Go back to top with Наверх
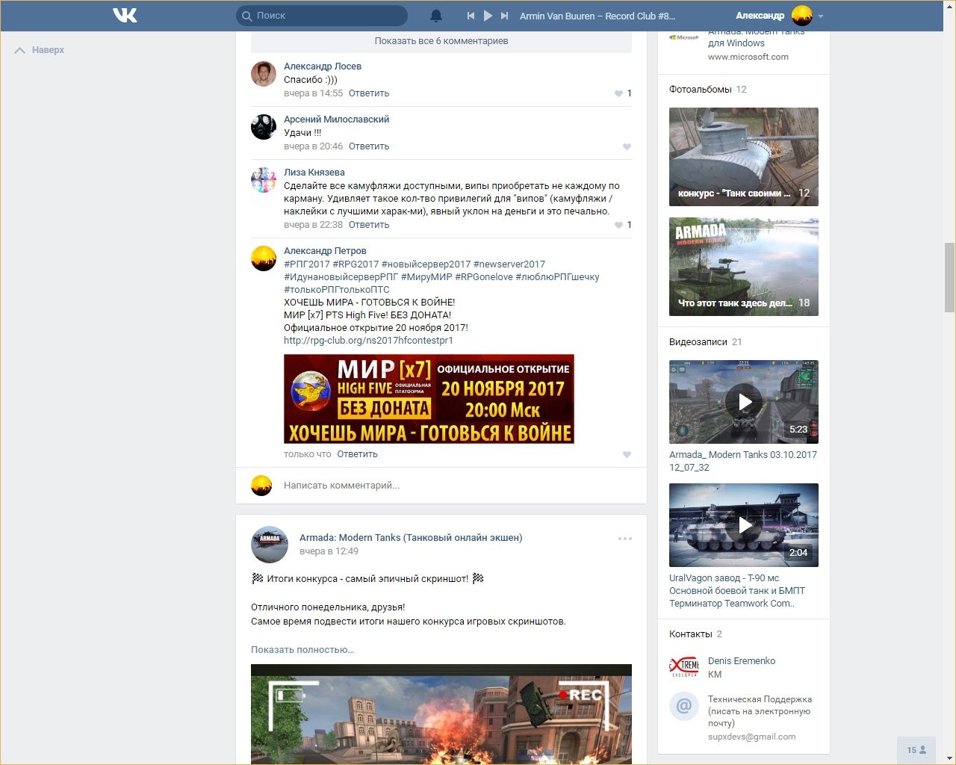The height and width of the screenshot is (765, 956). (40, 50)
